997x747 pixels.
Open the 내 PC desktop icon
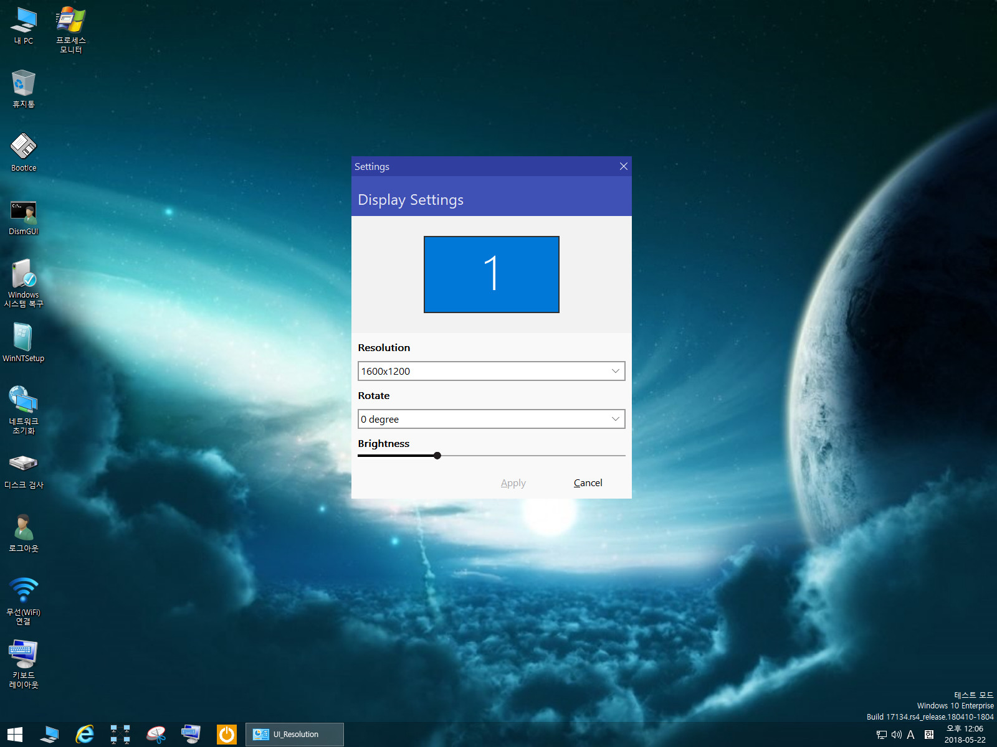coord(24,26)
